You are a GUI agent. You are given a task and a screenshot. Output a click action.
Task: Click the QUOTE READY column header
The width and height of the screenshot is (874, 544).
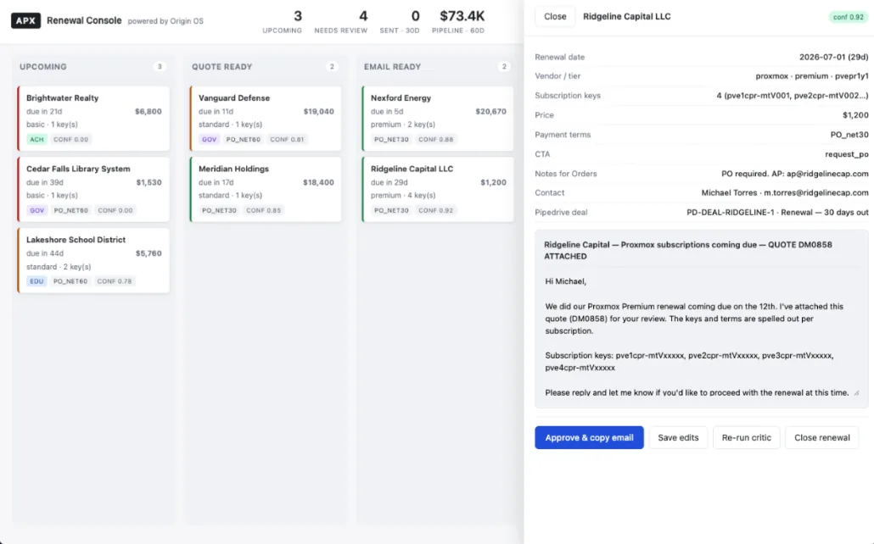point(221,66)
